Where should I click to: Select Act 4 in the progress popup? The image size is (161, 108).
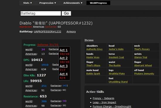click(x=64, y=74)
